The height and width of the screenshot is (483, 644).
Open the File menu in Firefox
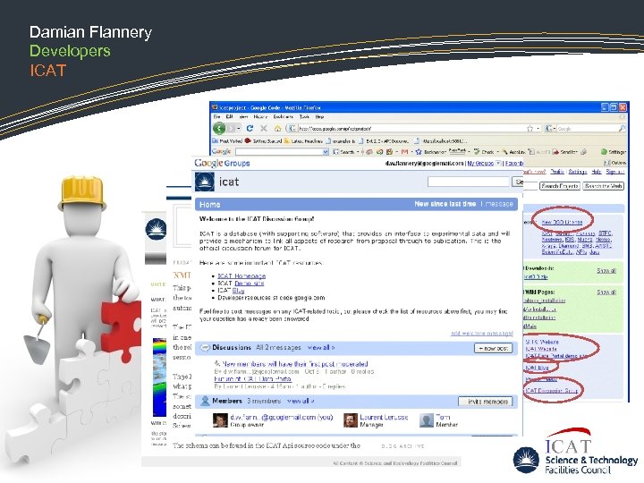click(x=216, y=116)
